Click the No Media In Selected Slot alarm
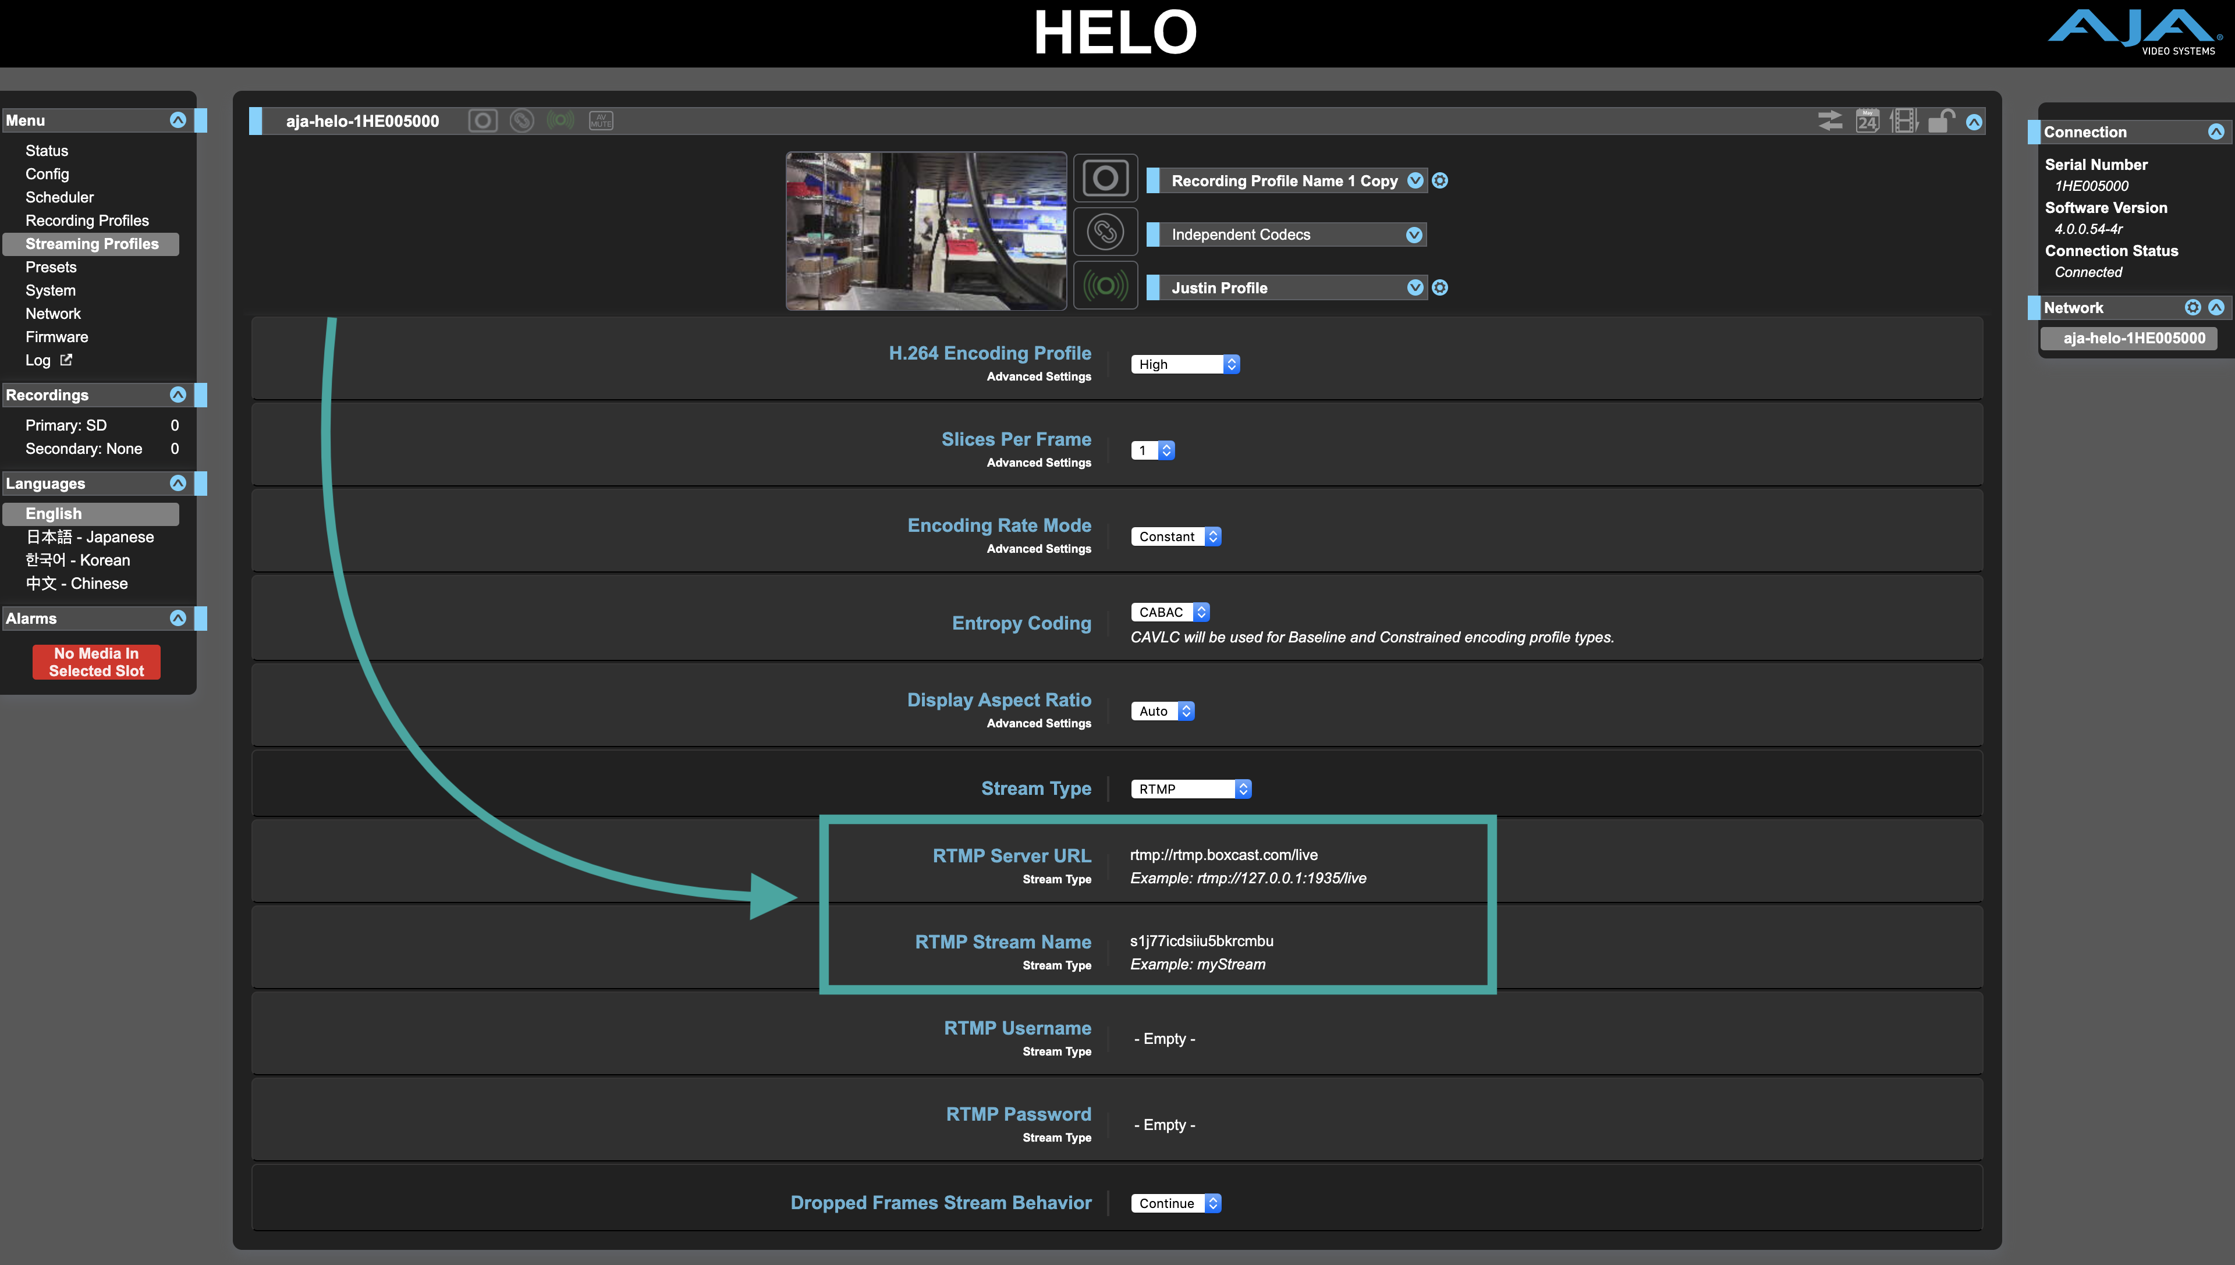Screen dimensions: 2235x1265 pos(97,662)
